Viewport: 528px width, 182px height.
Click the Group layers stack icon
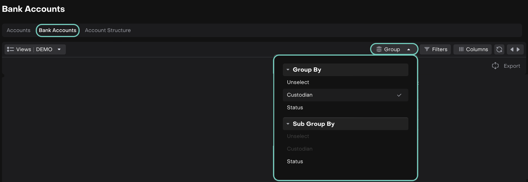coord(379,49)
